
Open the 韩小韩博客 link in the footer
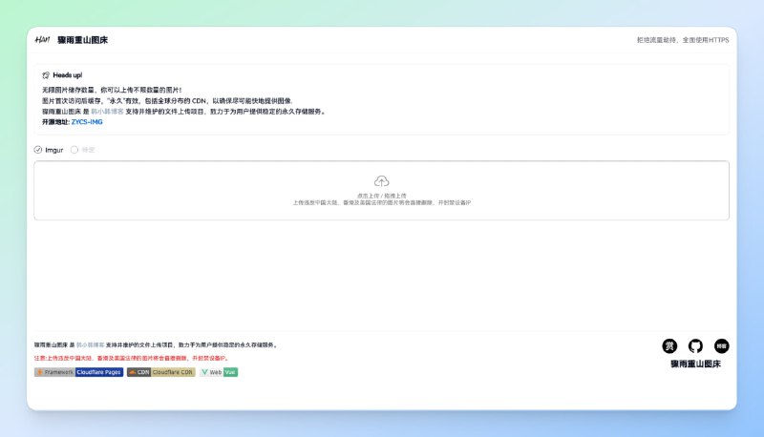coord(90,345)
